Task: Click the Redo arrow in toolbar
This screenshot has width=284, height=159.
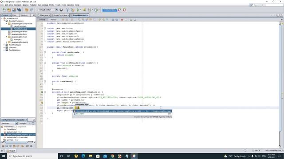Action: point(32,10)
